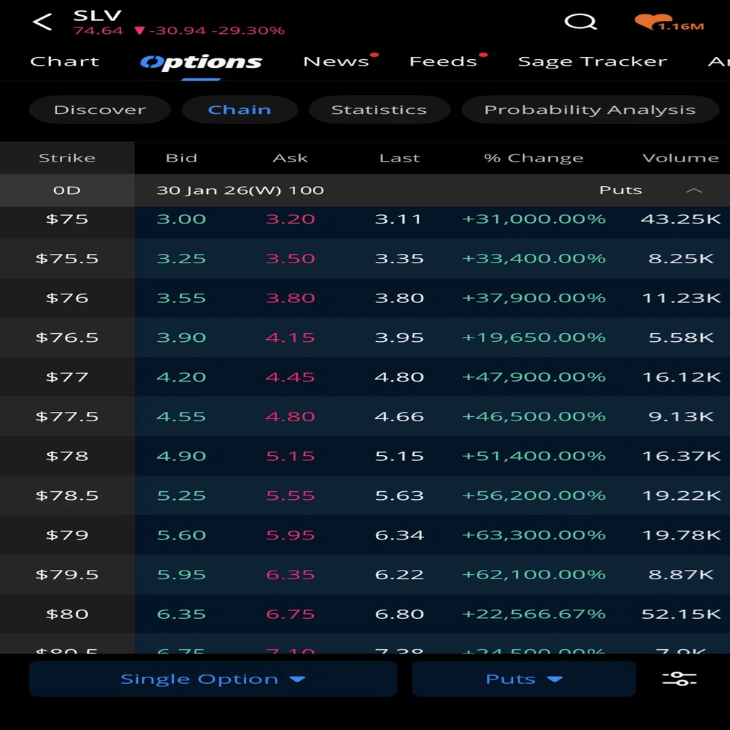This screenshot has height=730, width=730.
Task: Go back using the back arrow
Action: pos(43,22)
